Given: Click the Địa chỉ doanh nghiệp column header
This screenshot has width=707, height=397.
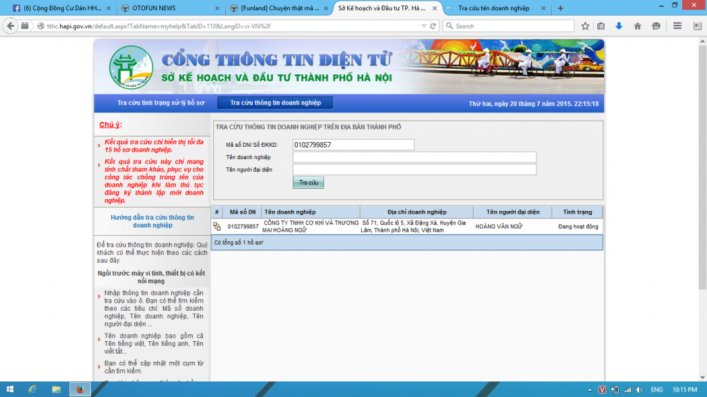Looking at the screenshot, I should (x=416, y=212).
